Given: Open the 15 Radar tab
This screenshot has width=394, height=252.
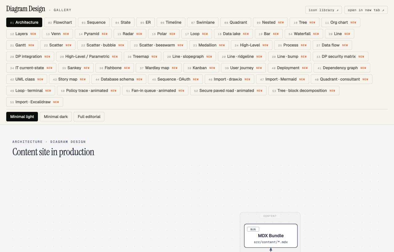Looking at the screenshot, I should tap(130, 34).
